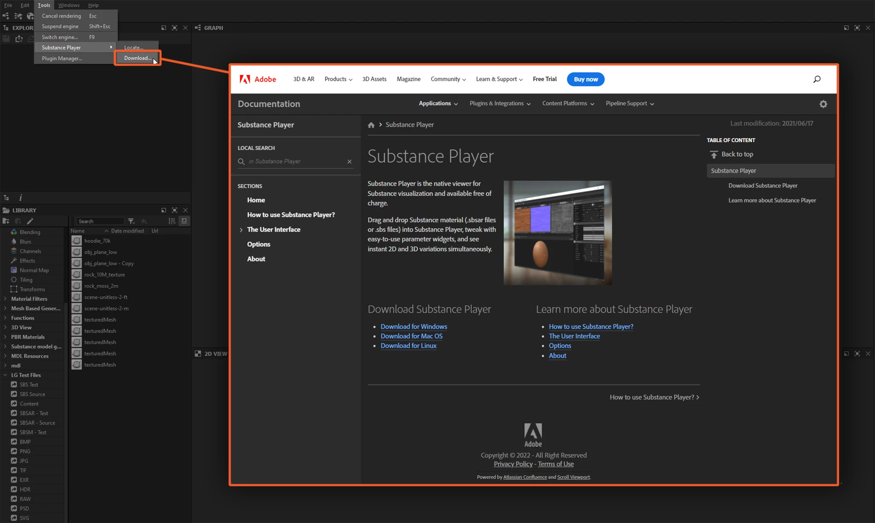Expand the Material Filters tree category

pos(5,299)
